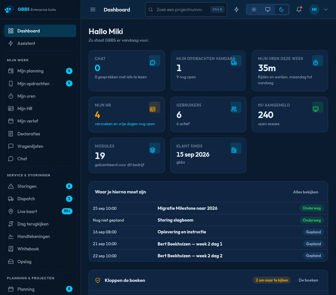The width and height of the screenshot is (336, 295).
Task: Open the lightning assistant icon in header
Action: tap(236, 10)
